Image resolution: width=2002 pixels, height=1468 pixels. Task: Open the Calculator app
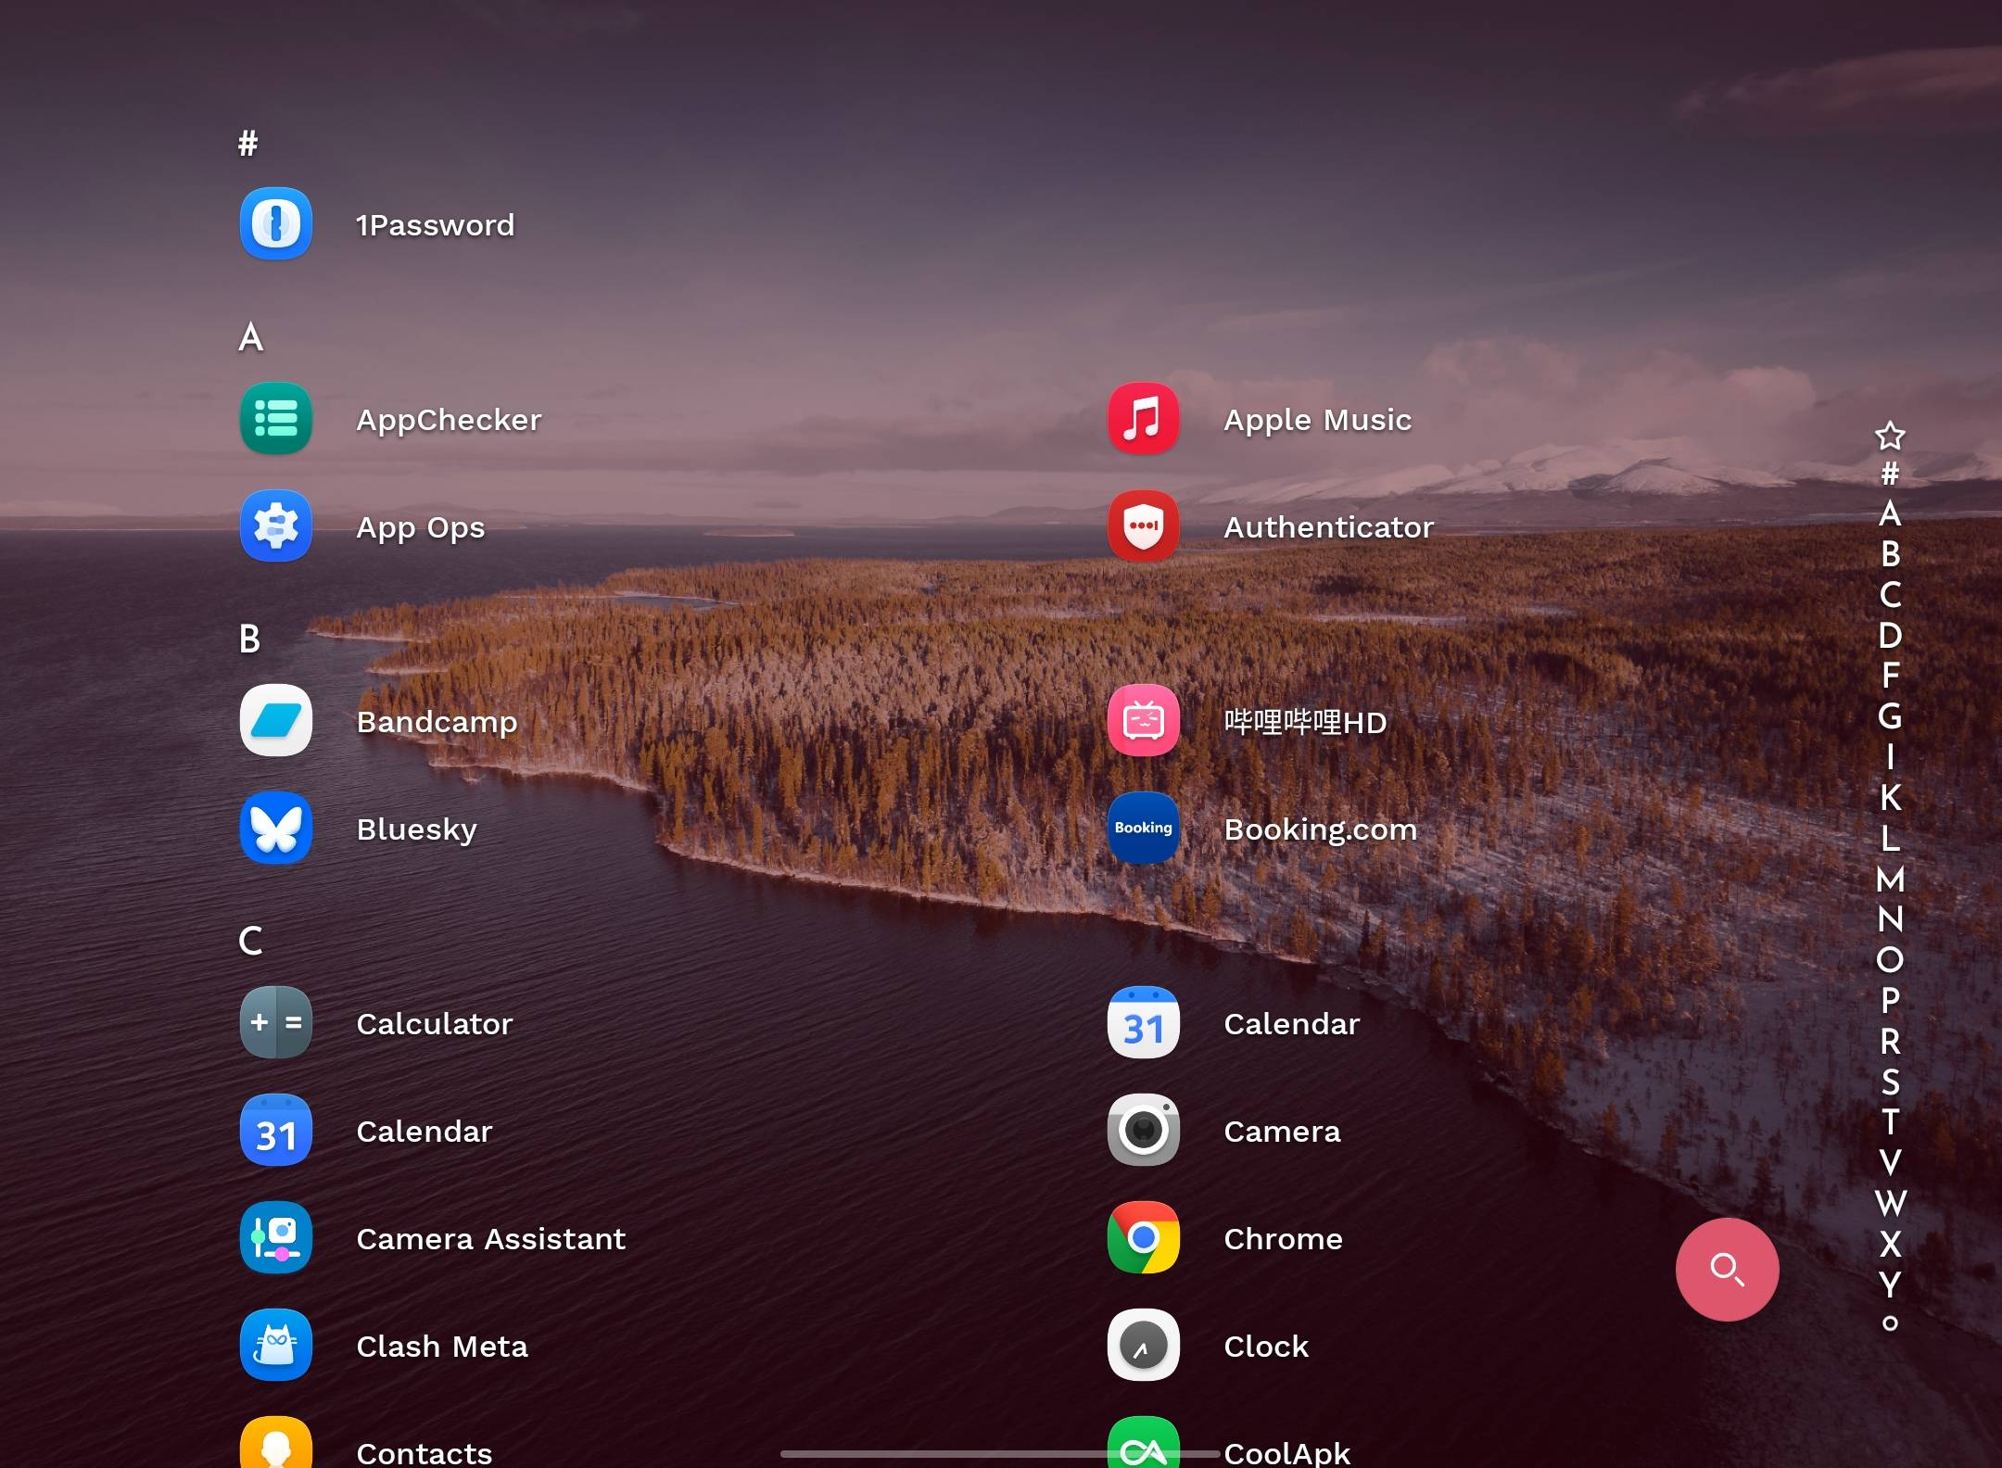pos(275,1023)
